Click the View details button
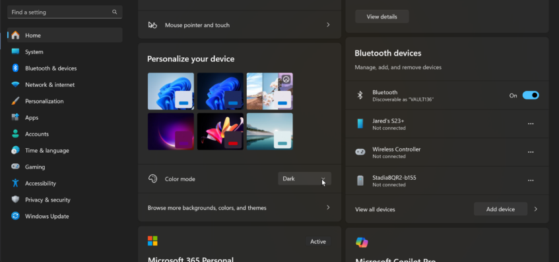The width and height of the screenshot is (559, 262). click(382, 16)
